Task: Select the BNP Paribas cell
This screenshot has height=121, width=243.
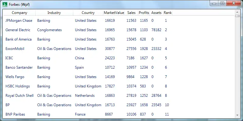Action: pyautogui.click(x=15, y=114)
